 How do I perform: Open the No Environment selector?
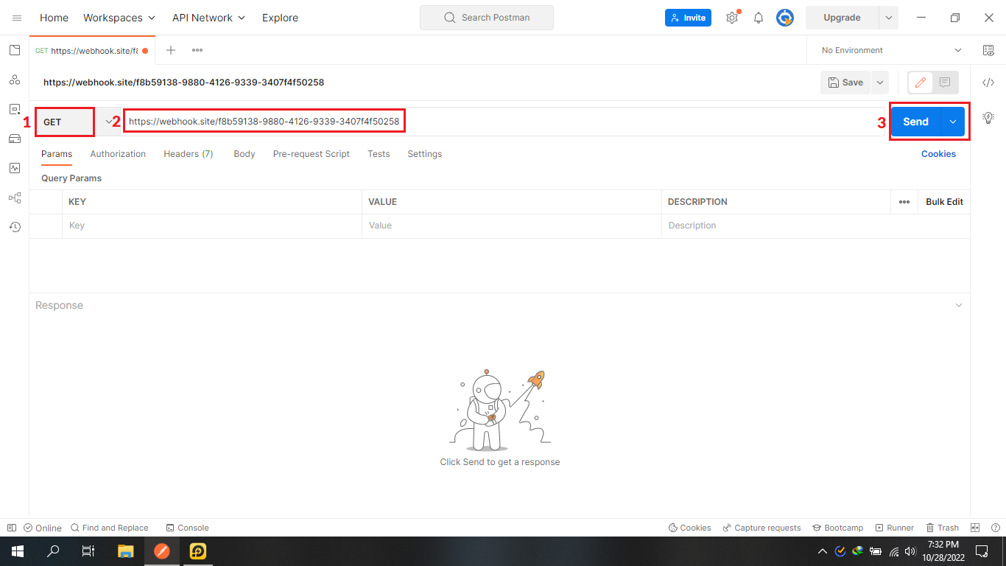coord(891,50)
